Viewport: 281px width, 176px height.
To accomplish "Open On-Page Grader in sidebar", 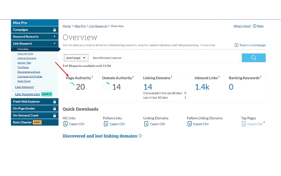I will 34,108.
